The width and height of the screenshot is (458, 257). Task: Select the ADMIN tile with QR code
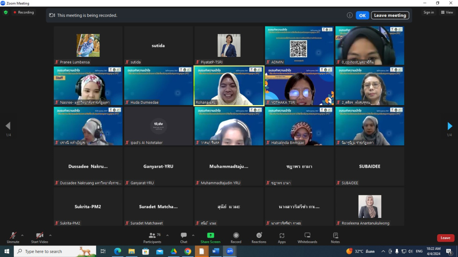(299, 45)
